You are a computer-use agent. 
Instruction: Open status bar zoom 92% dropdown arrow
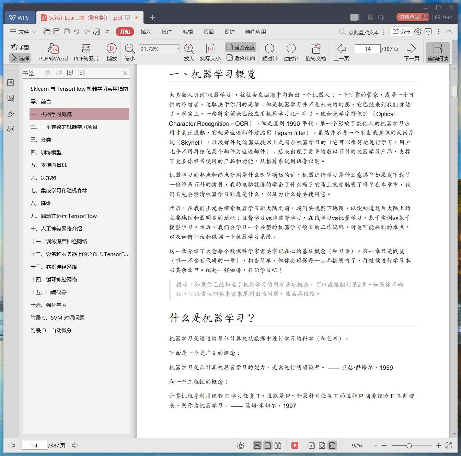point(376,446)
